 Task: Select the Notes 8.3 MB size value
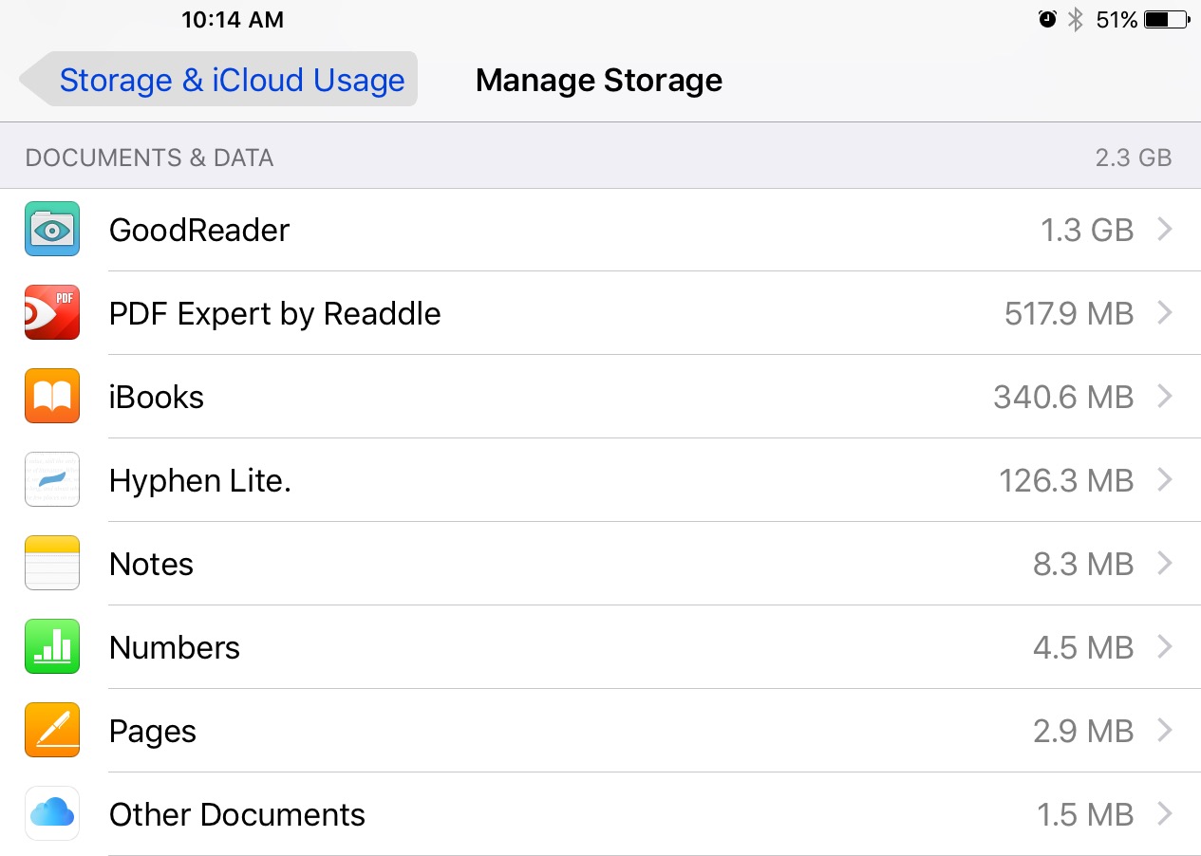coord(1083,565)
